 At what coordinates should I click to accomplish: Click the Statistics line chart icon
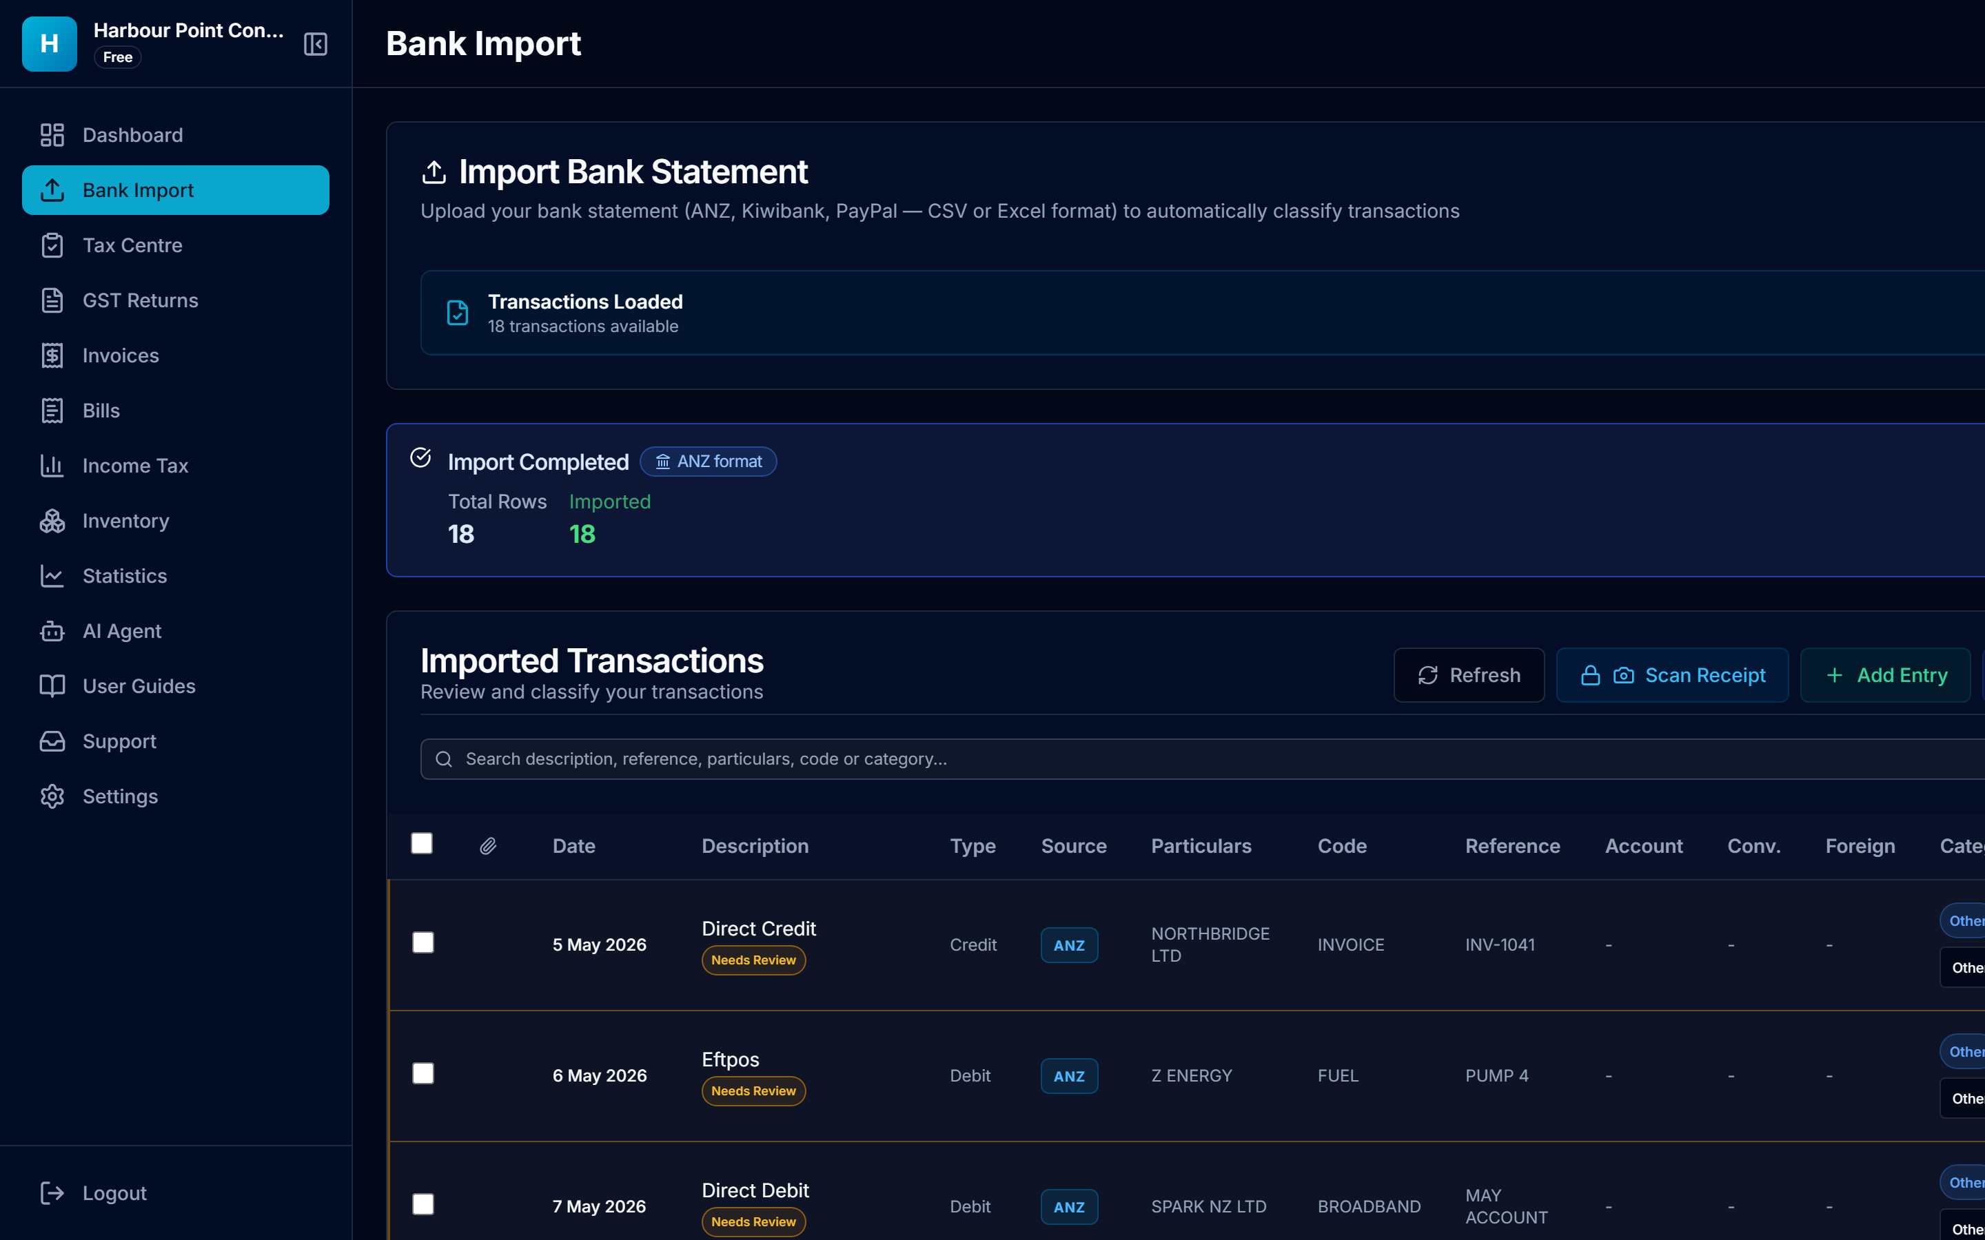(52, 576)
